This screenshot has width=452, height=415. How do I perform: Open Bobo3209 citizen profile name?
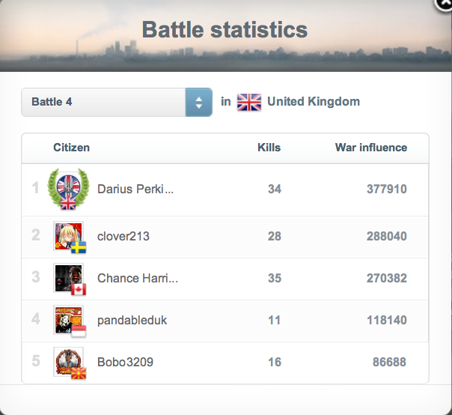point(125,362)
